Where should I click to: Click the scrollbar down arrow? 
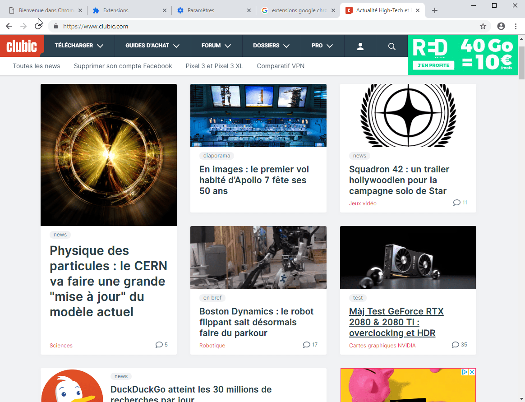click(x=522, y=398)
